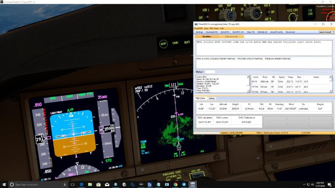The width and height of the screenshot is (335, 188).
Task: Click the TFC button on the range knob
Action: pyautogui.click(x=256, y=14)
